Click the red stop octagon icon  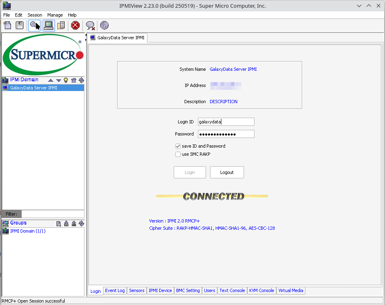pyautogui.click(x=76, y=25)
